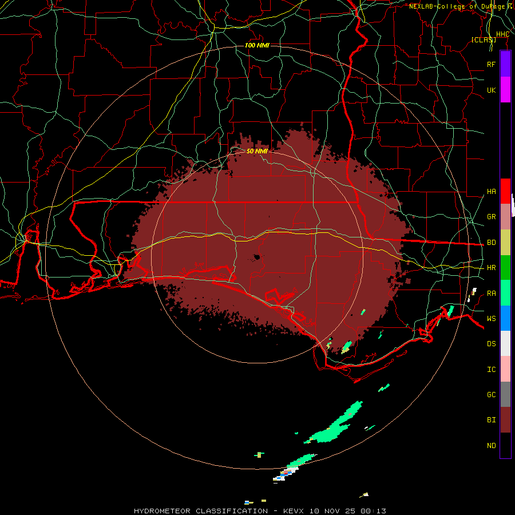Click the BI dark red legend swatch

pos(505,420)
